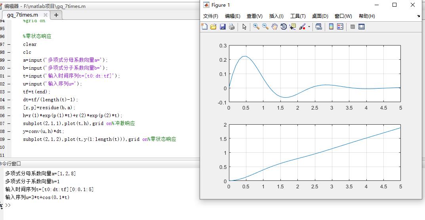The height and width of the screenshot is (220, 425).
Task: Click command output 'u=3*t+cos(0.1*t)' line
Action: (37, 197)
